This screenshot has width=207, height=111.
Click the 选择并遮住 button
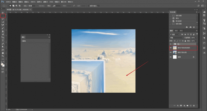point(94,6)
